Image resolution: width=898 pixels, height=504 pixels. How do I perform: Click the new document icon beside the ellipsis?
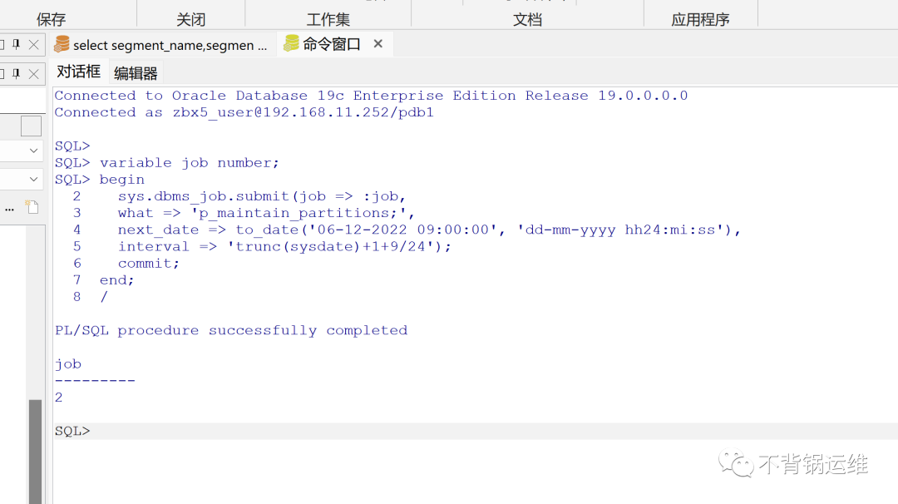[32, 207]
